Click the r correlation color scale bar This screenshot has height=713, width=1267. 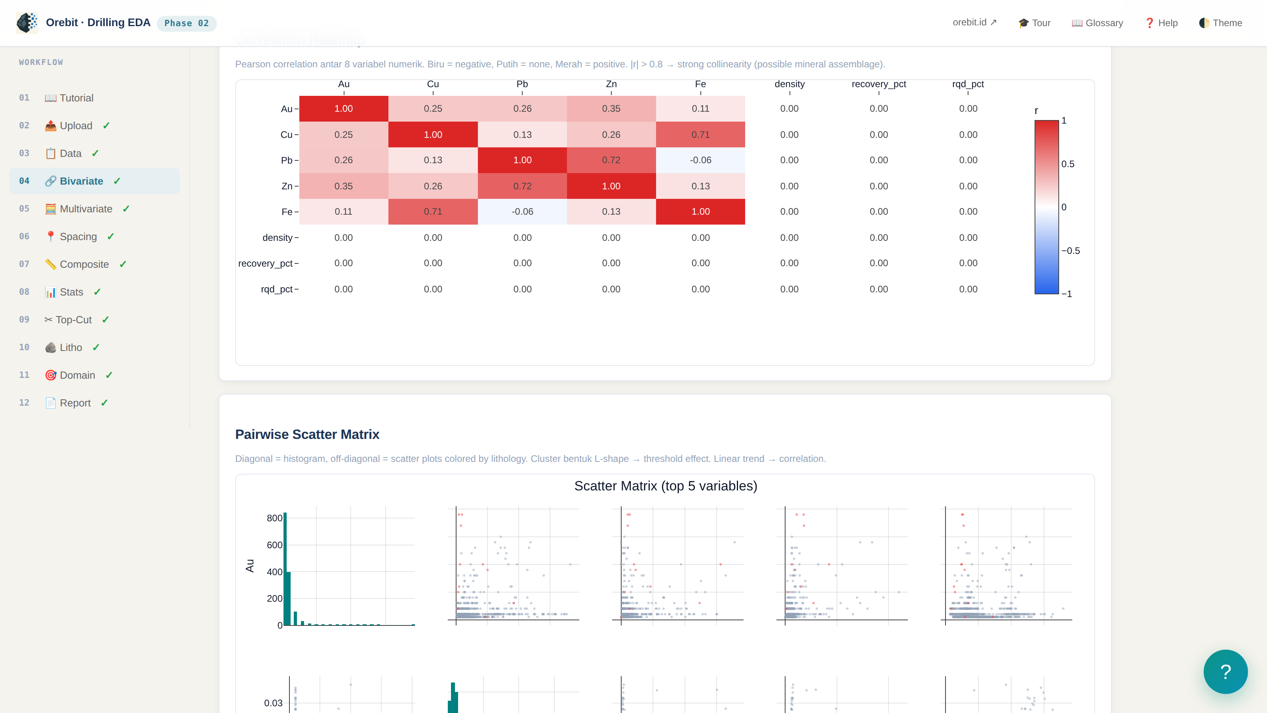click(1046, 207)
